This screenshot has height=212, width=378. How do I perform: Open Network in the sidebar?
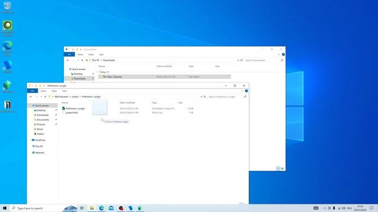40,153
